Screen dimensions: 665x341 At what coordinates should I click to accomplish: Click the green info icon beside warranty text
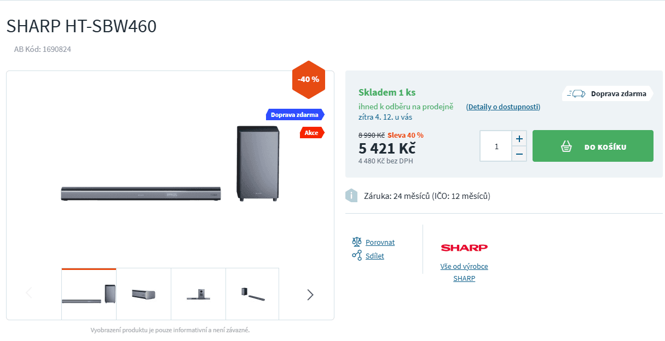(x=351, y=195)
